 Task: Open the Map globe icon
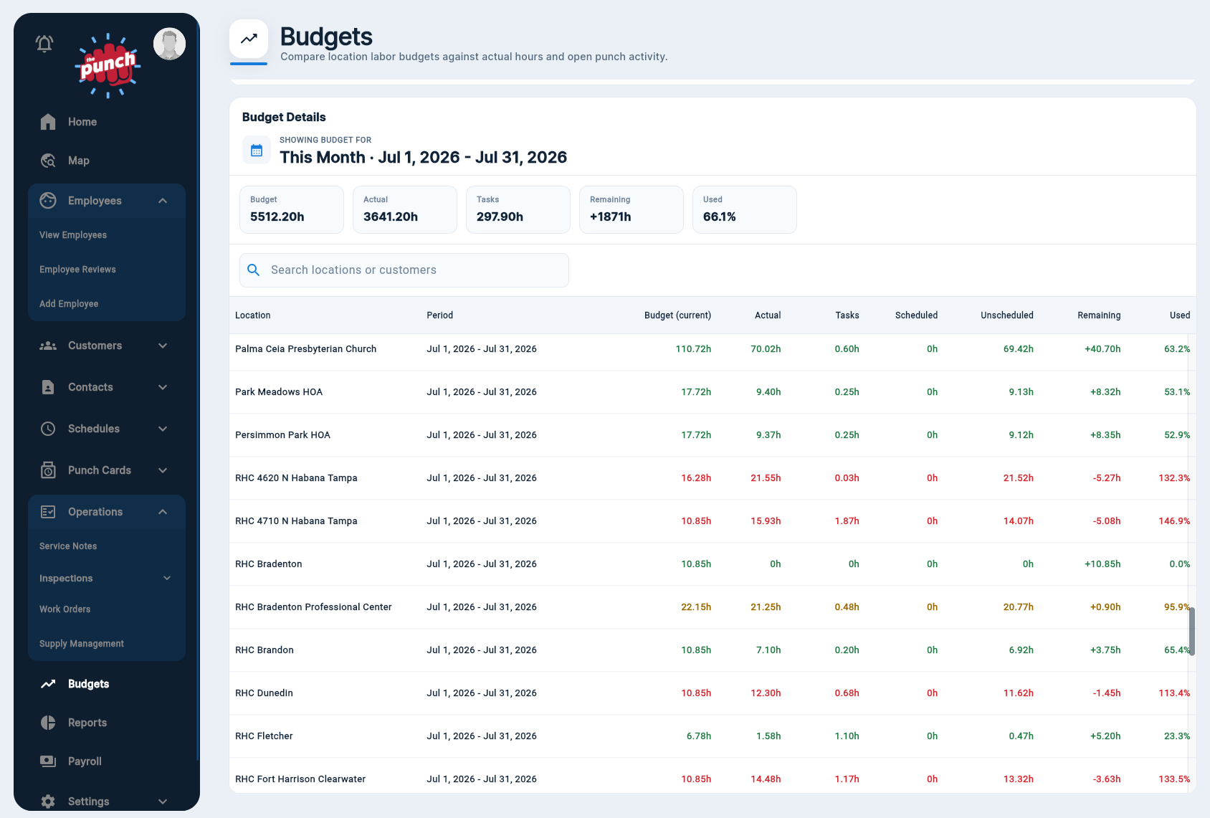pos(48,161)
